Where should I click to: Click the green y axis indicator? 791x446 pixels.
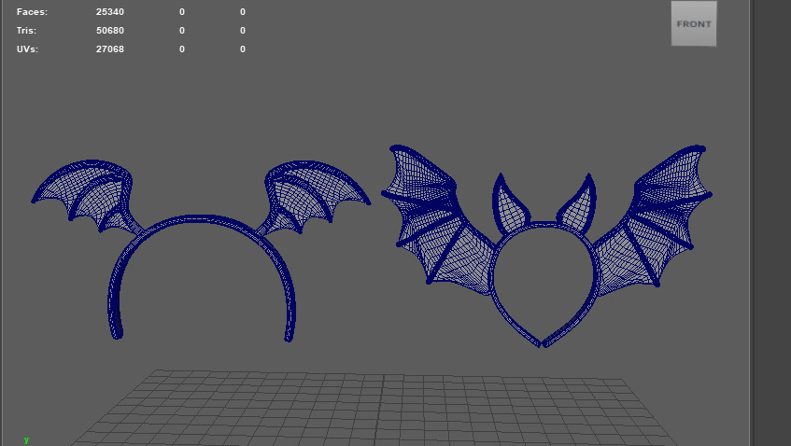click(x=26, y=440)
